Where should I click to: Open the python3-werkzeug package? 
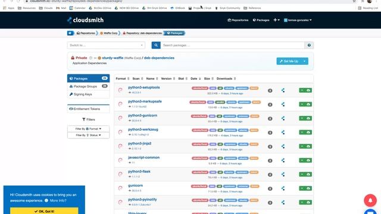click(x=143, y=130)
